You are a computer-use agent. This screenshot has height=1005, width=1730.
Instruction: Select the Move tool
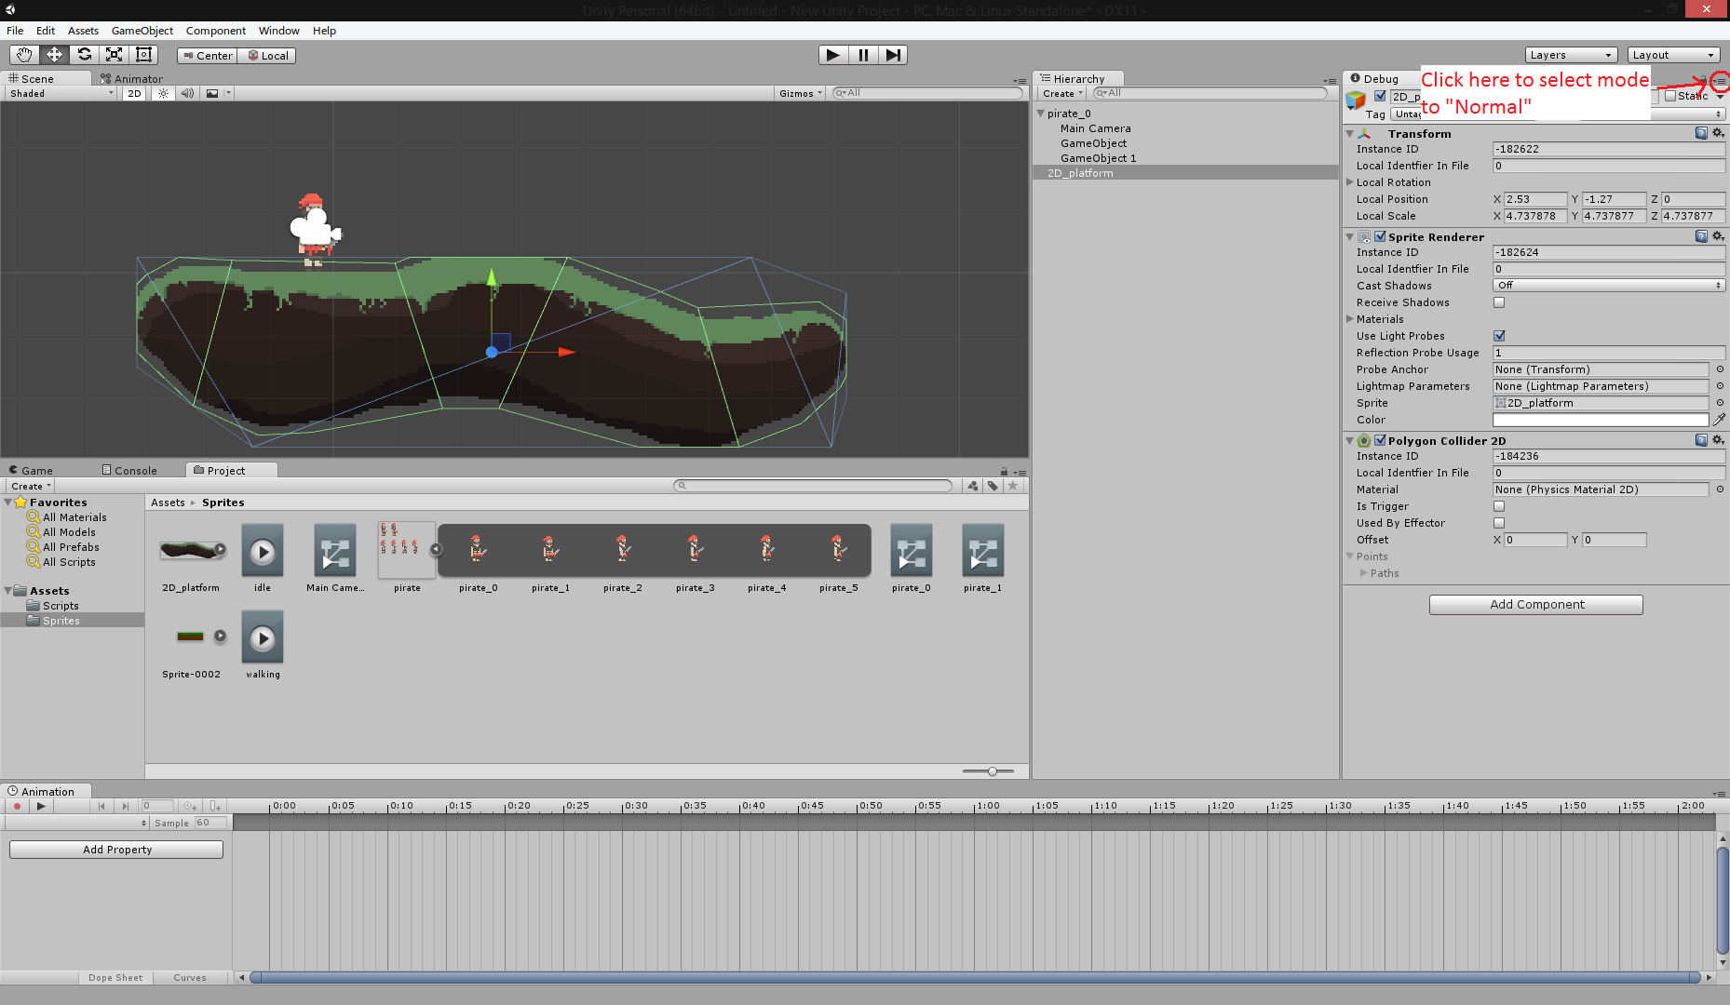54,55
